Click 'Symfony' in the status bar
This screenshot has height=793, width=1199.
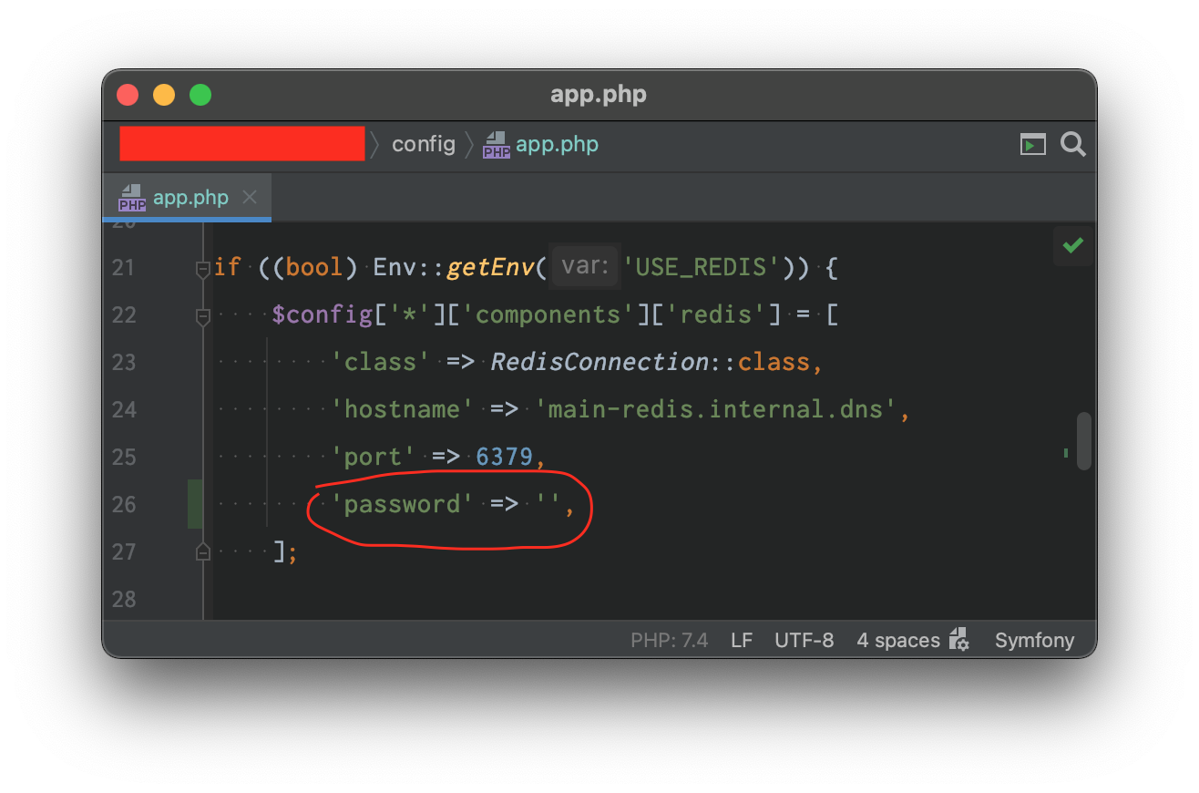point(1034,639)
